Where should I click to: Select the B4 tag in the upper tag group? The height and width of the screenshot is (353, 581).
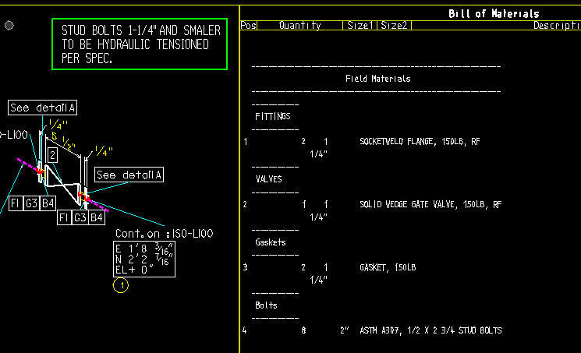(48, 203)
